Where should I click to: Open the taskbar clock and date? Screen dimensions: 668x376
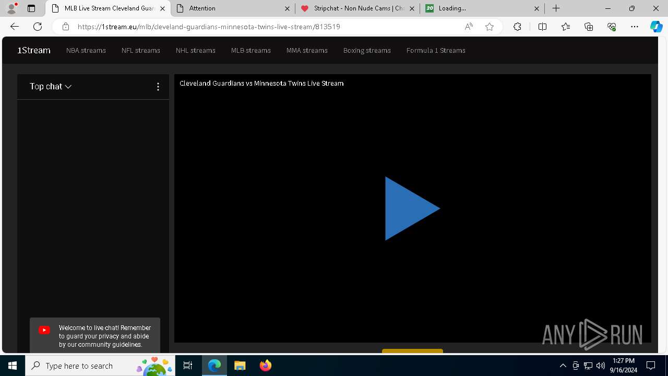624,366
